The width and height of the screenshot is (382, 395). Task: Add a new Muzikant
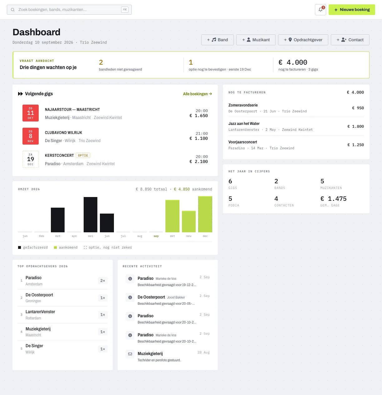[256, 40]
